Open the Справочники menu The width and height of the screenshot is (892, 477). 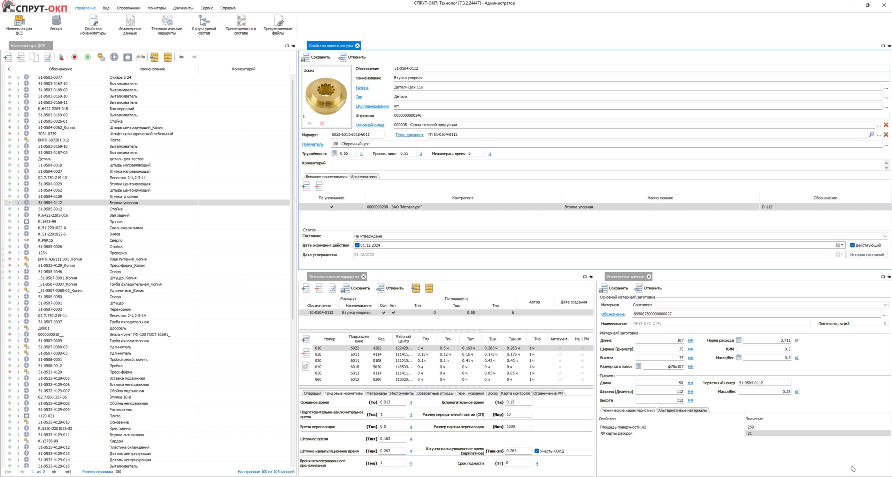(x=128, y=8)
